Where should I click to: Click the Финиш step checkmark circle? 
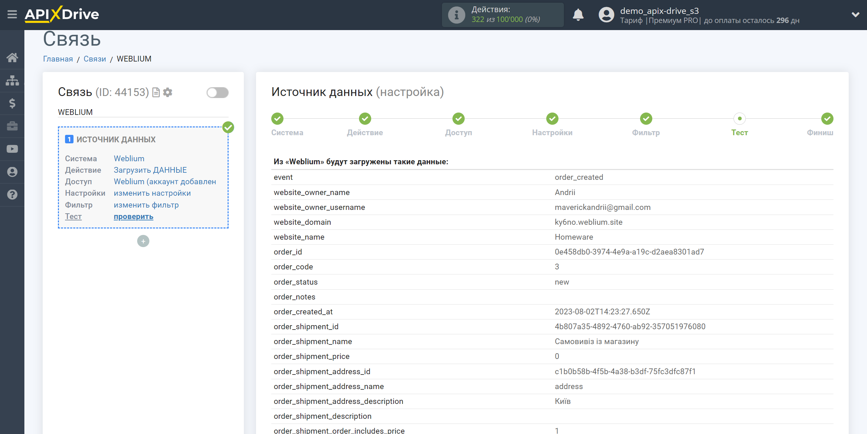click(x=827, y=119)
